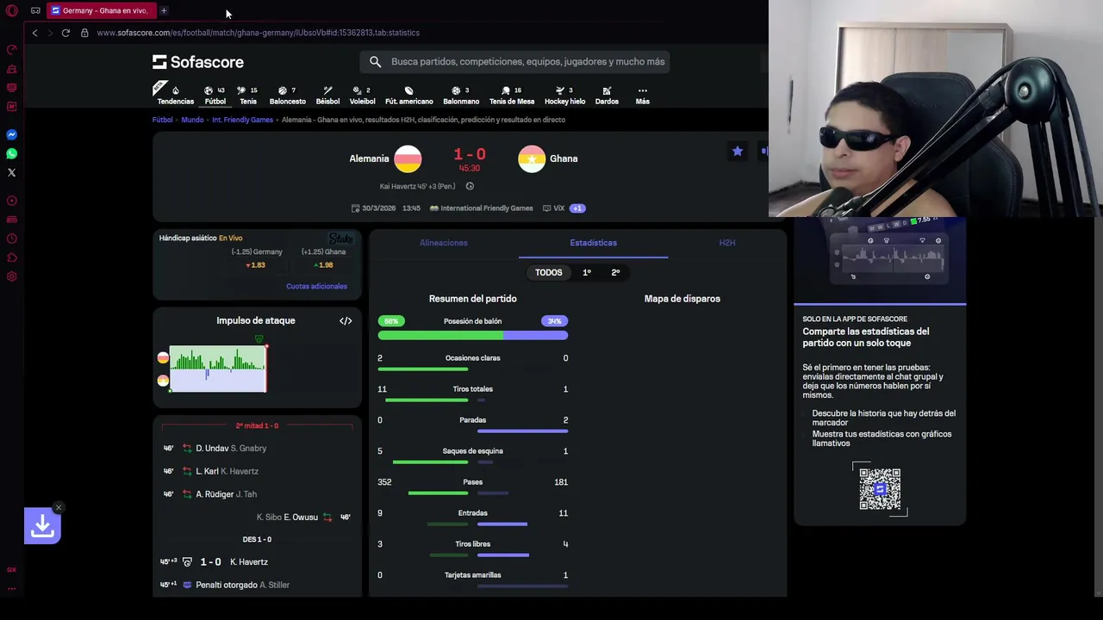The image size is (1103, 620).
Task: Click the D. Undav substitution row
Action: [x=257, y=449]
